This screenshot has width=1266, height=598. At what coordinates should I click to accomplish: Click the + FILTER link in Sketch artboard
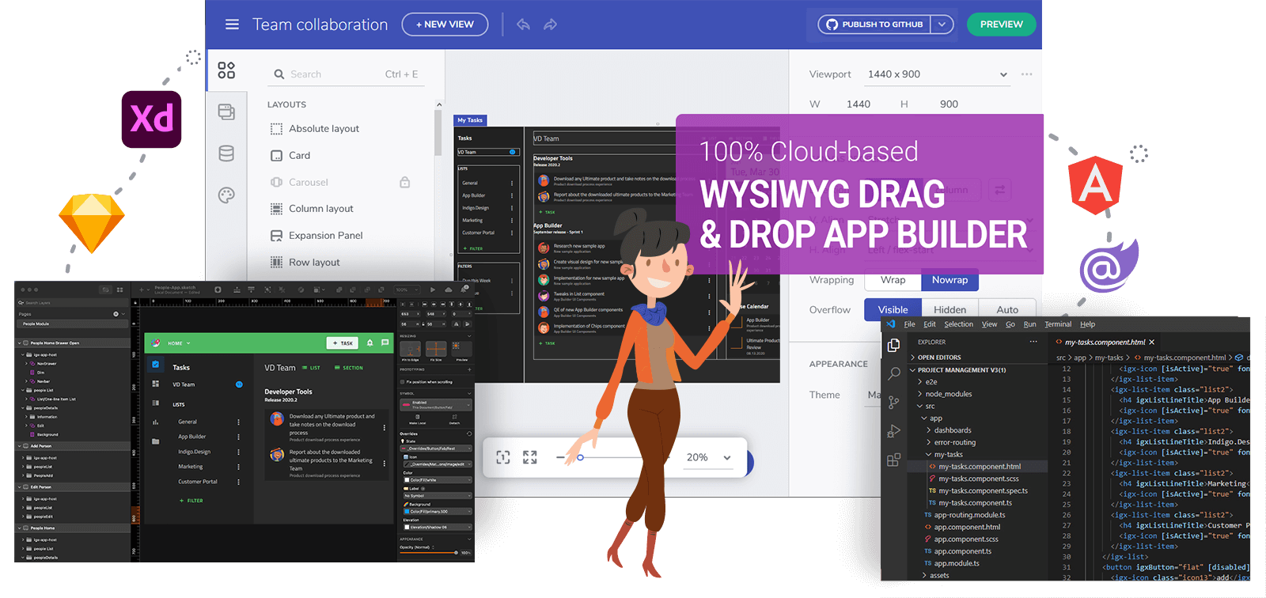point(191,501)
